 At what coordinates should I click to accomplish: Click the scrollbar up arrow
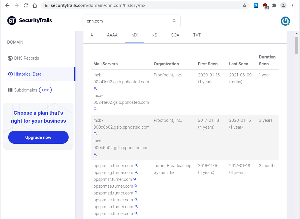[297, 33]
